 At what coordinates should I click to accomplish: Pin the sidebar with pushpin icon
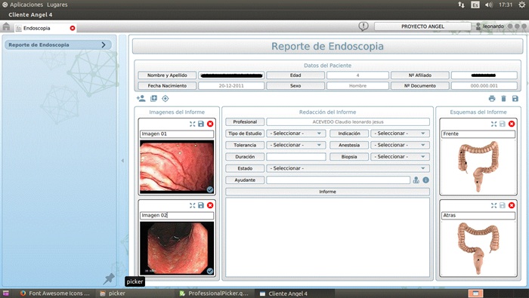tap(109, 279)
